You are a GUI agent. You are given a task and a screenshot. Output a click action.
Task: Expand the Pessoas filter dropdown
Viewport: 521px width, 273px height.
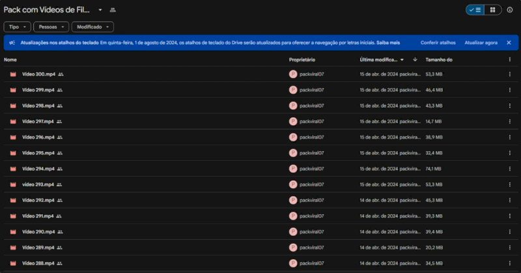[x=51, y=27]
